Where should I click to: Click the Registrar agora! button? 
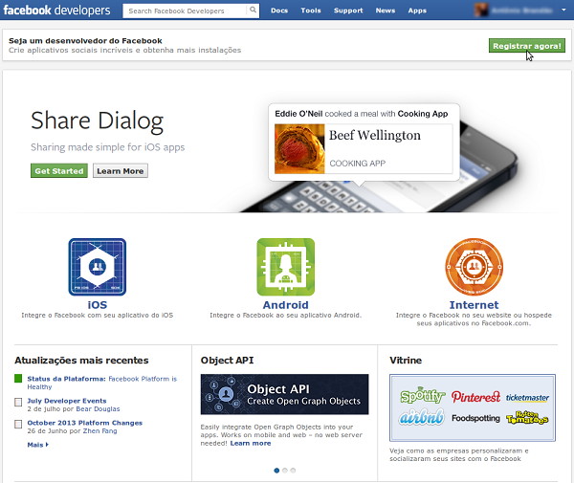[526, 46]
